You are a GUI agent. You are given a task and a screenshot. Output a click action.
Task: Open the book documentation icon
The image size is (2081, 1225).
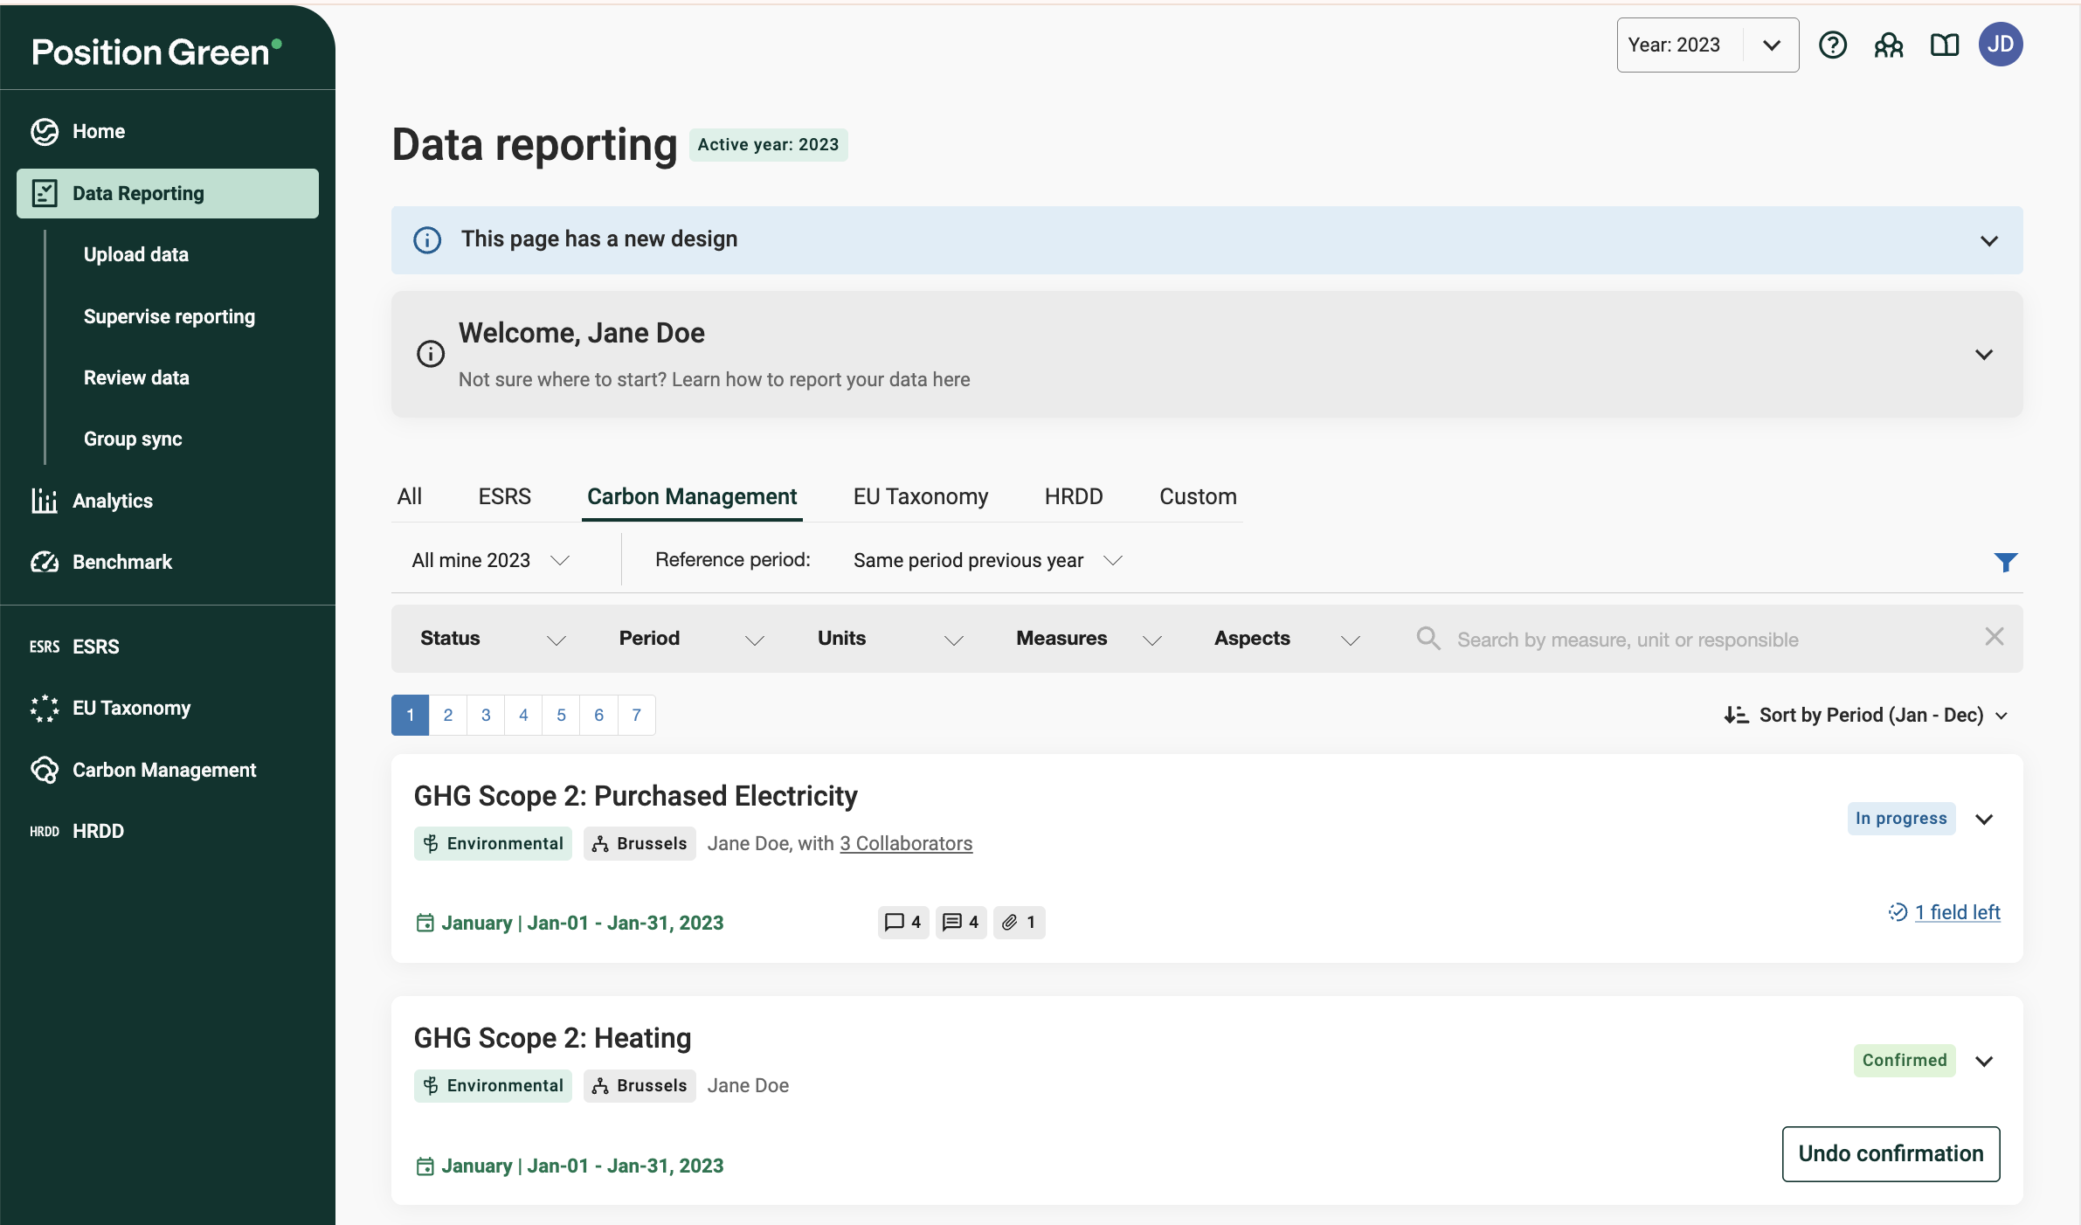click(x=1944, y=45)
